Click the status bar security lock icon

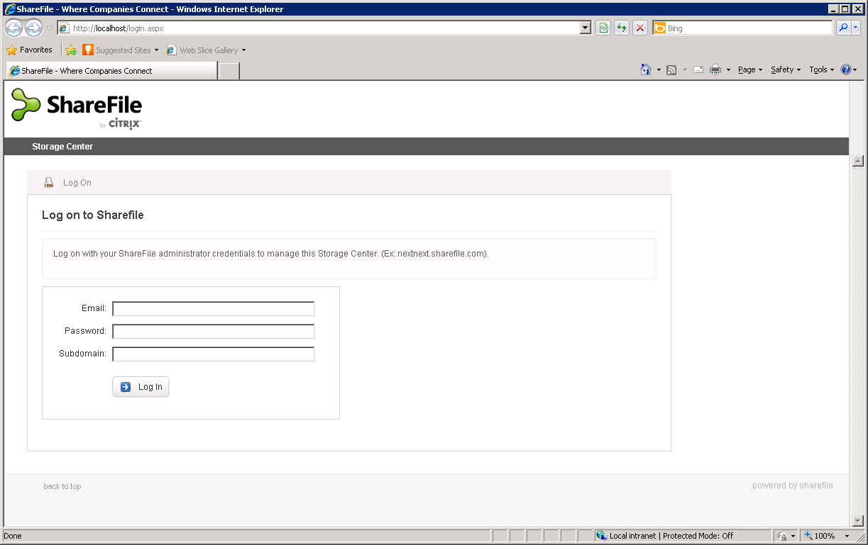(x=781, y=536)
